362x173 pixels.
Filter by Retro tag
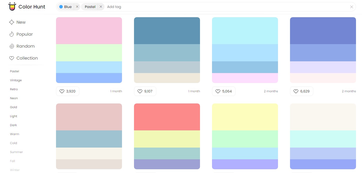pos(14,89)
